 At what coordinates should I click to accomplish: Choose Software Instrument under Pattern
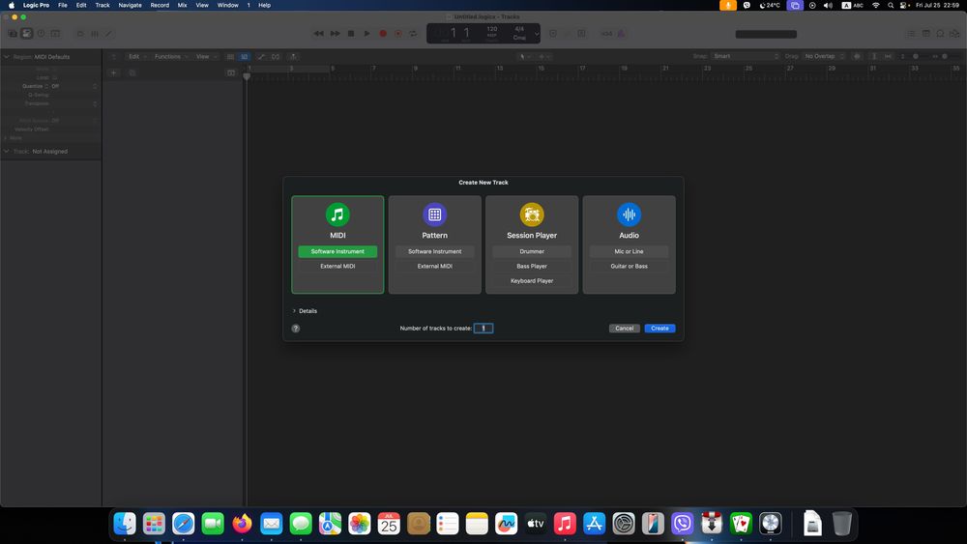[x=435, y=251]
